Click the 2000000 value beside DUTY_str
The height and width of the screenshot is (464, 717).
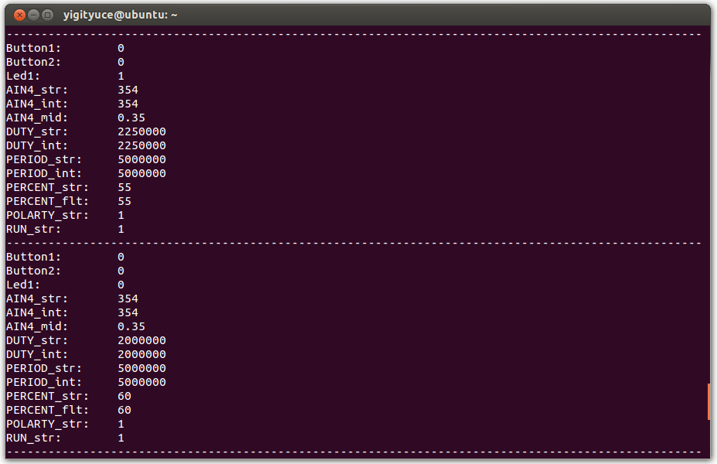[142, 340]
